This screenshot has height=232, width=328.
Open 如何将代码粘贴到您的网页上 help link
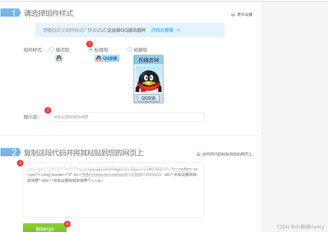227,154
